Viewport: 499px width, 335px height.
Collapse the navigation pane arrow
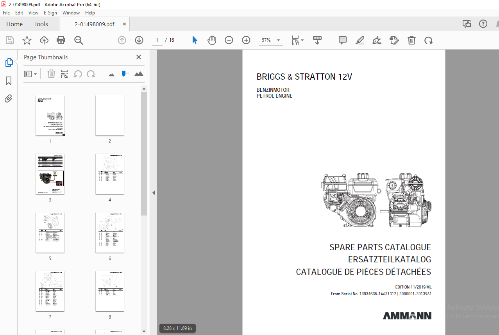click(154, 192)
